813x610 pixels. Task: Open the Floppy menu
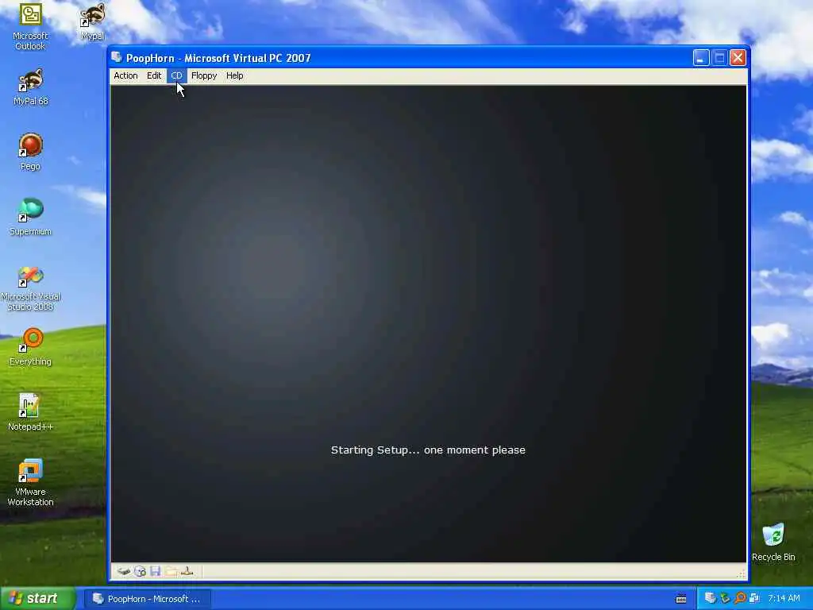tap(204, 75)
